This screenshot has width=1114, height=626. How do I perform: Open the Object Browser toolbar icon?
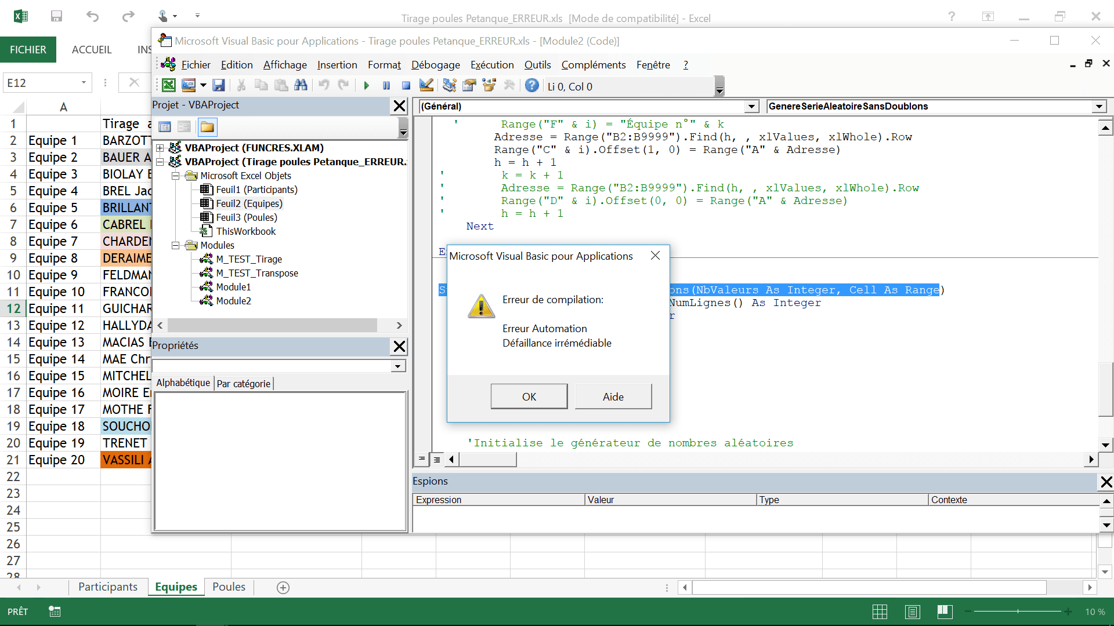pos(489,86)
